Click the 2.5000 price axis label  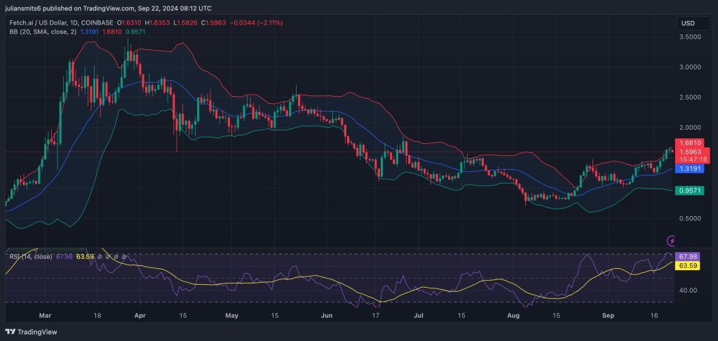pyautogui.click(x=690, y=97)
